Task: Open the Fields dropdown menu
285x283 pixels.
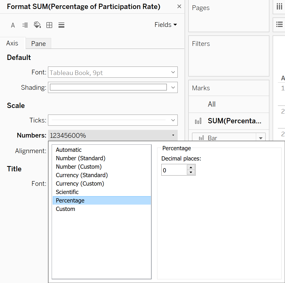Action: point(166,25)
